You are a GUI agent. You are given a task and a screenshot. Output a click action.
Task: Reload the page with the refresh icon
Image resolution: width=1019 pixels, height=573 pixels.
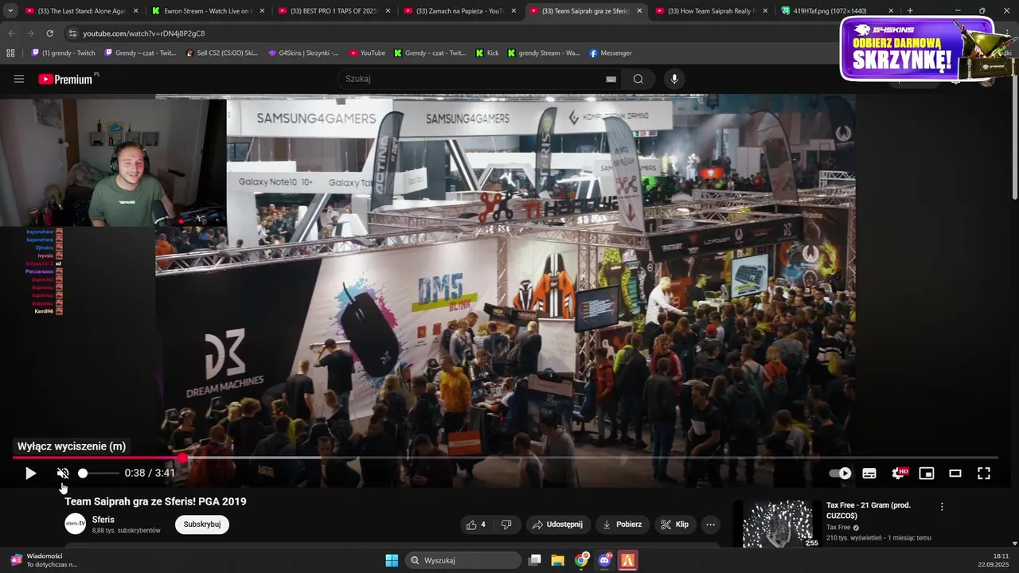pos(49,33)
